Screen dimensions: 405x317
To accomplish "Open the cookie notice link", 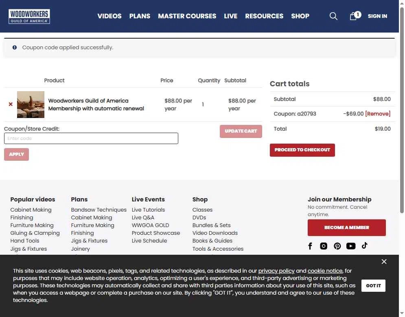I will coord(325,271).
